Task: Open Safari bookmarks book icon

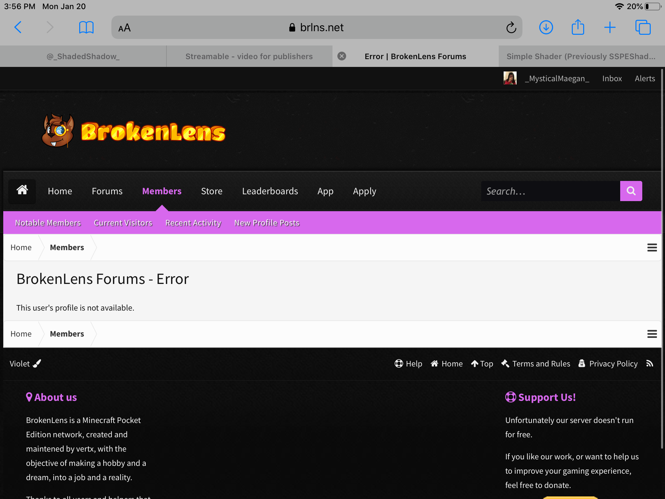Action: click(x=86, y=27)
